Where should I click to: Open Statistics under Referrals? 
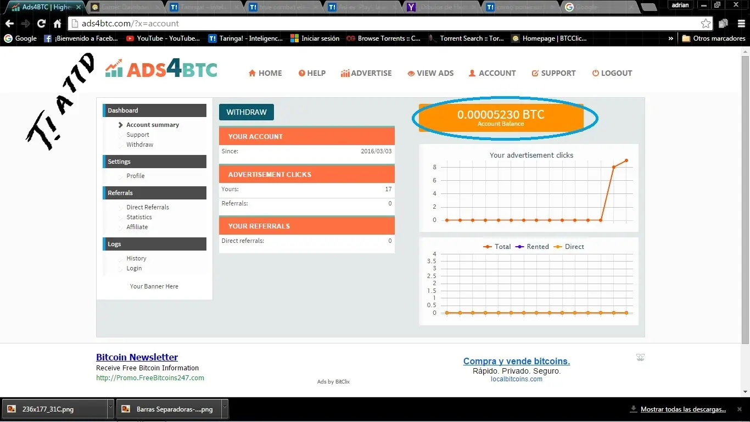(x=139, y=217)
